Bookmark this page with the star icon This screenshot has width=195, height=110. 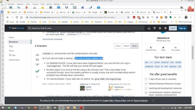(x=128, y=17)
